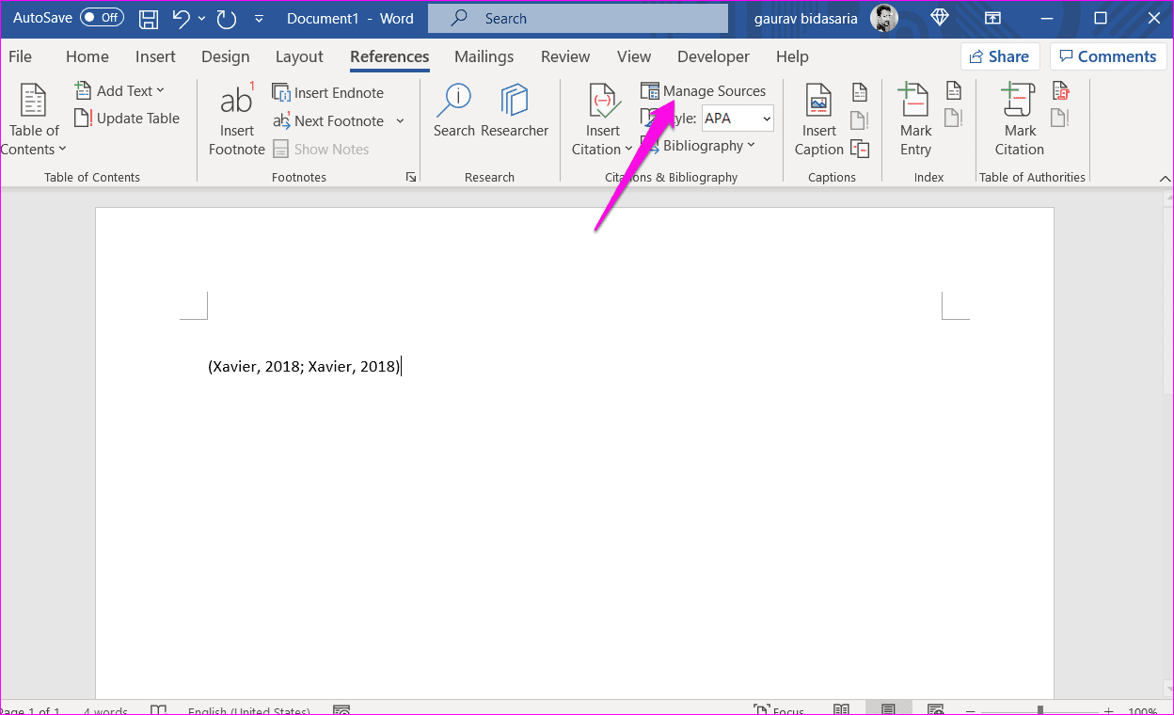Open the Comments pane button
1174x715 pixels.
(1108, 56)
